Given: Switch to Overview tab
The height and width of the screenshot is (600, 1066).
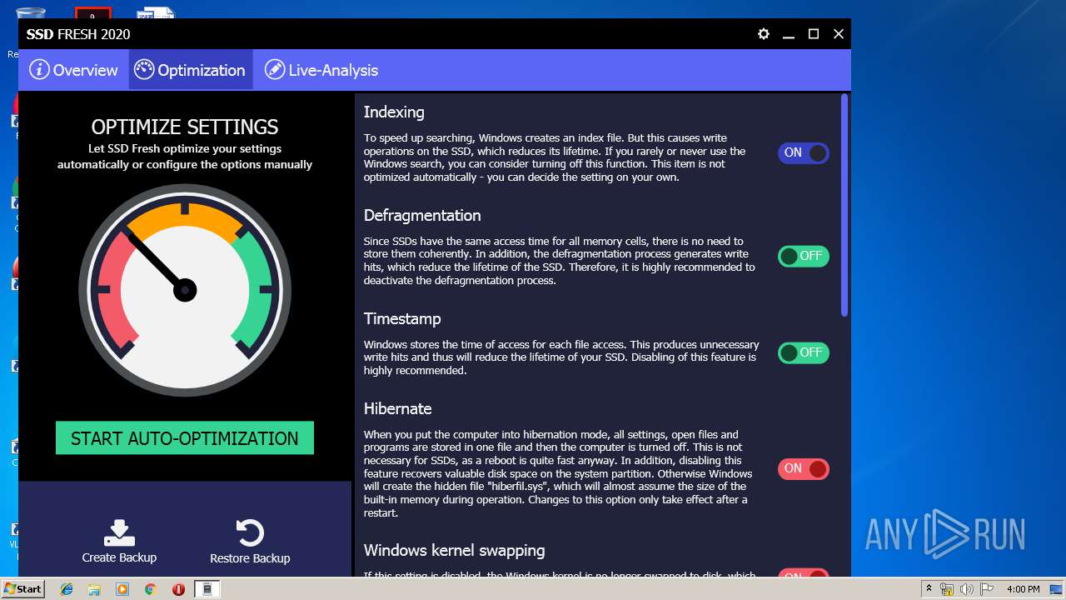Looking at the screenshot, I should (74, 70).
